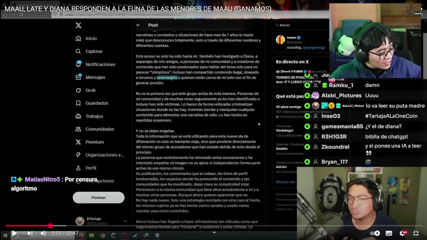The width and height of the screenshot is (427, 240).
Task: Click Bryan_117 chat username
Action: (x=334, y=162)
